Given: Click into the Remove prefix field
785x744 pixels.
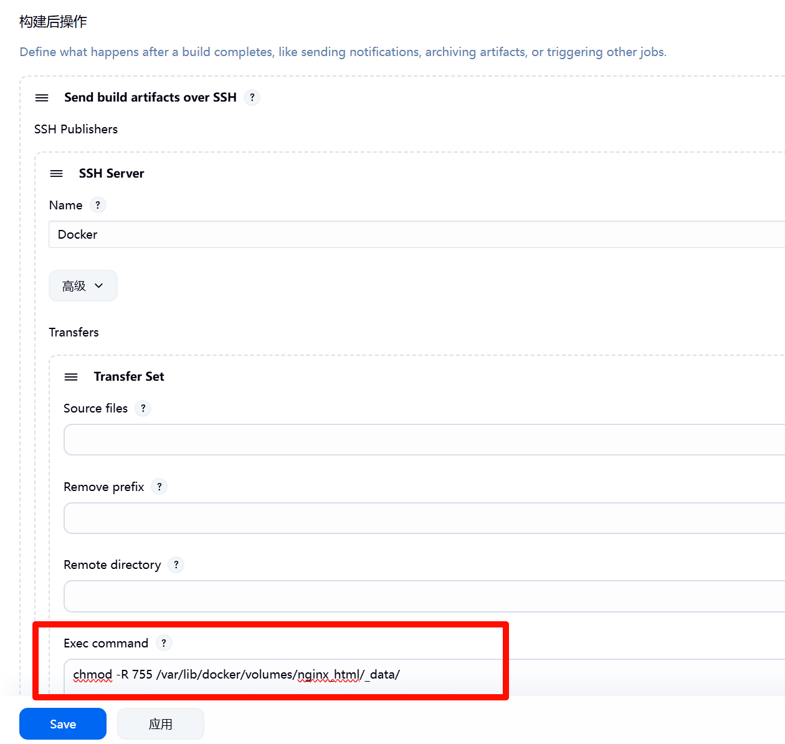Looking at the screenshot, I should (x=424, y=518).
